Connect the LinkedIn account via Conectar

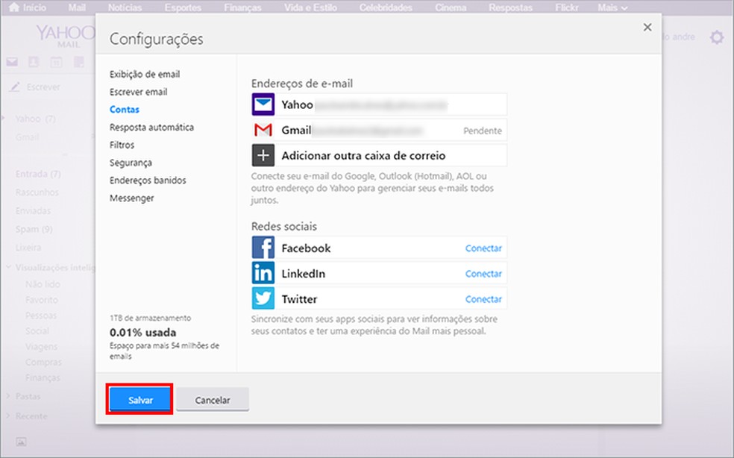pyautogui.click(x=483, y=274)
